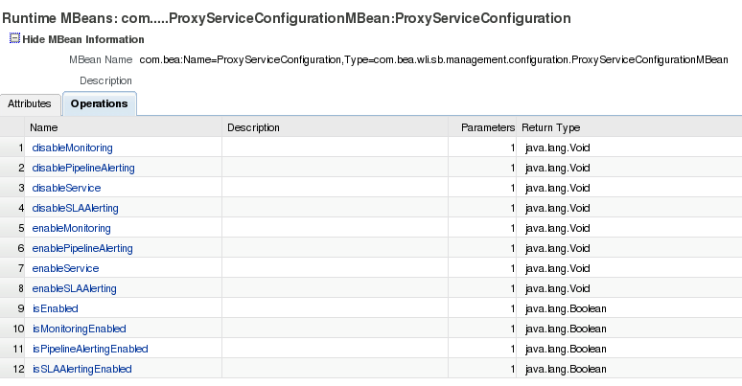Select the enableService operation link
Viewport: 742px width, 386px height.
[x=65, y=268]
